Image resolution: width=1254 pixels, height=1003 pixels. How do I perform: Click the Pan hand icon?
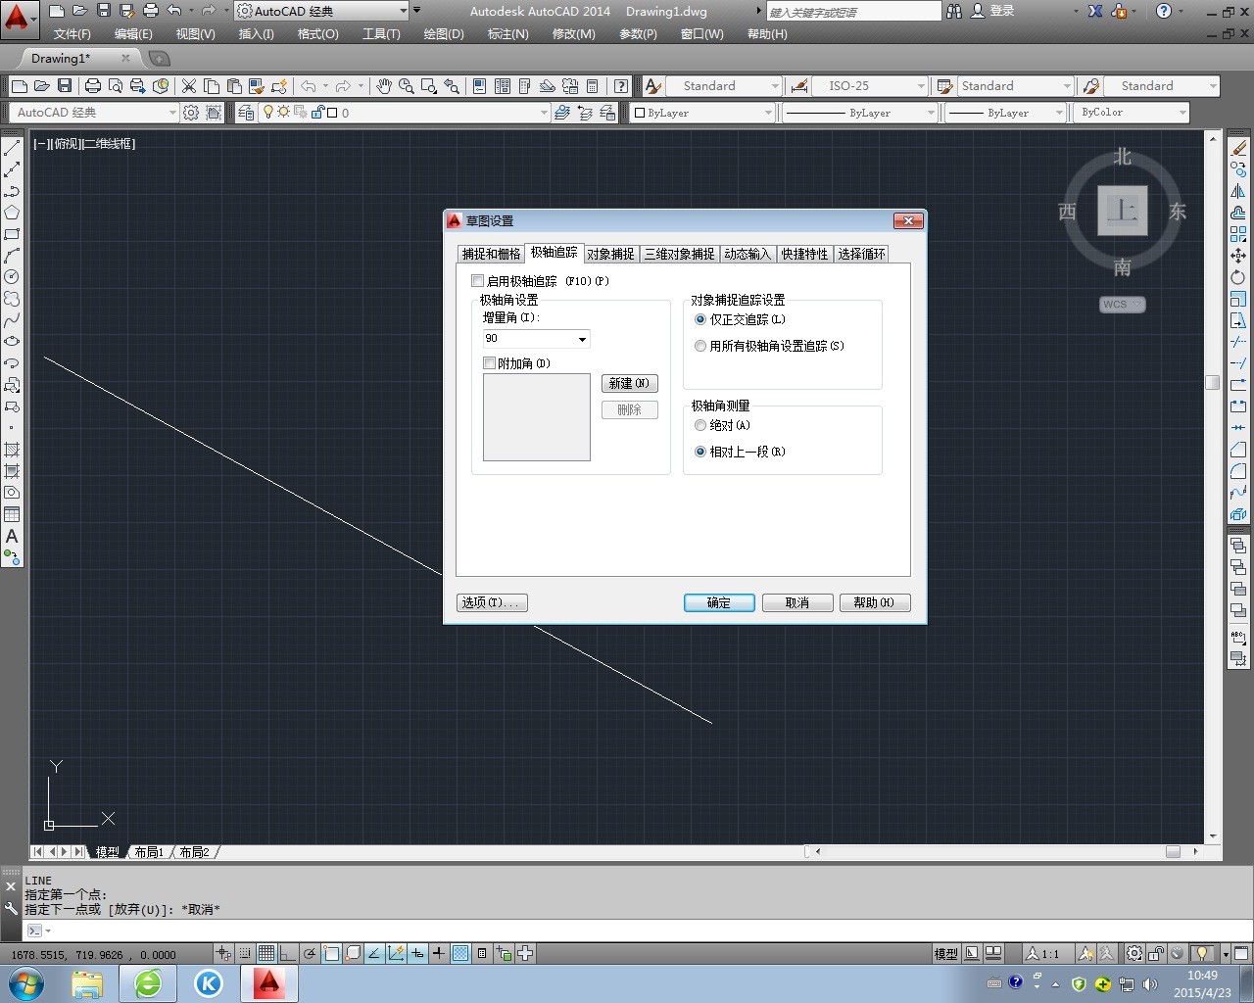tap(384, 86)
